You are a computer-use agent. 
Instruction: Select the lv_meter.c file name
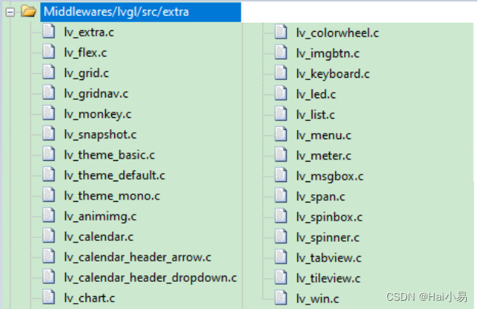324,156
